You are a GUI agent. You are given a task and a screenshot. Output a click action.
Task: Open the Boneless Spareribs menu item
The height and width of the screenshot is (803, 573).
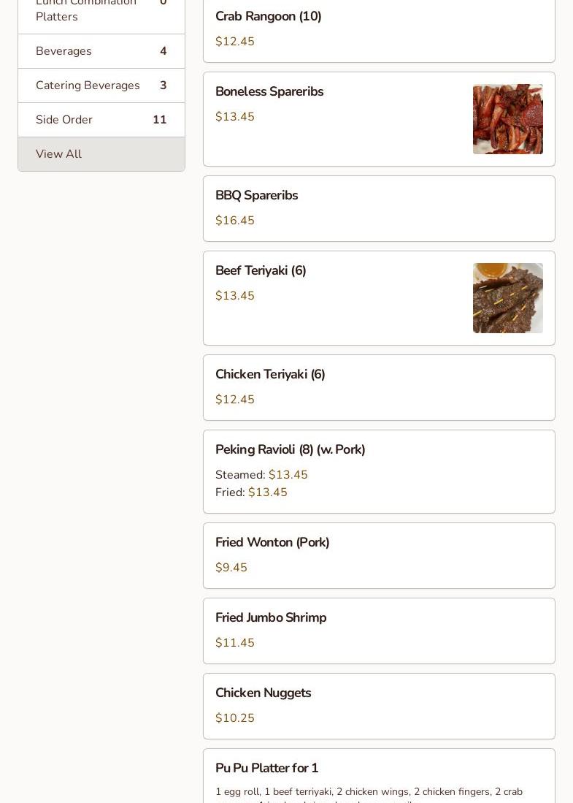[x=269, y=91]
